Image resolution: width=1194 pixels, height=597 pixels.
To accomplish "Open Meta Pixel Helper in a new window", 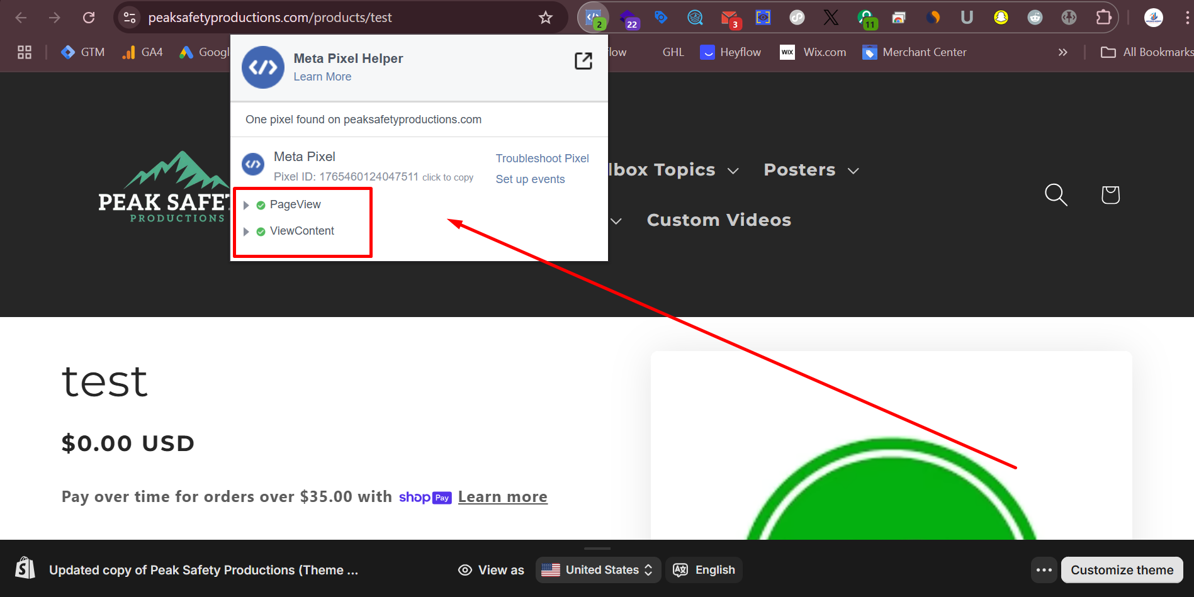I will [583, 61].
